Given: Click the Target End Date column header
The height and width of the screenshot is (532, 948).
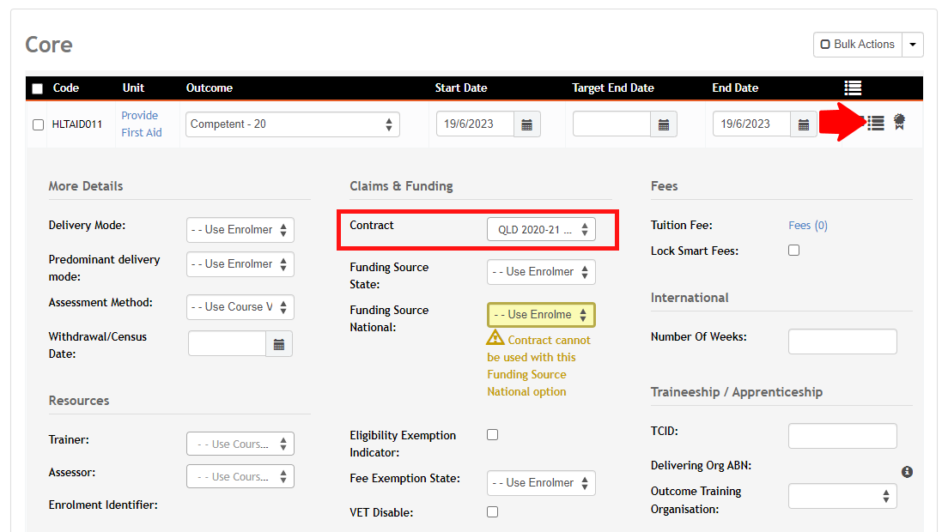Looking at the screenshot, I should click(613, 88).
